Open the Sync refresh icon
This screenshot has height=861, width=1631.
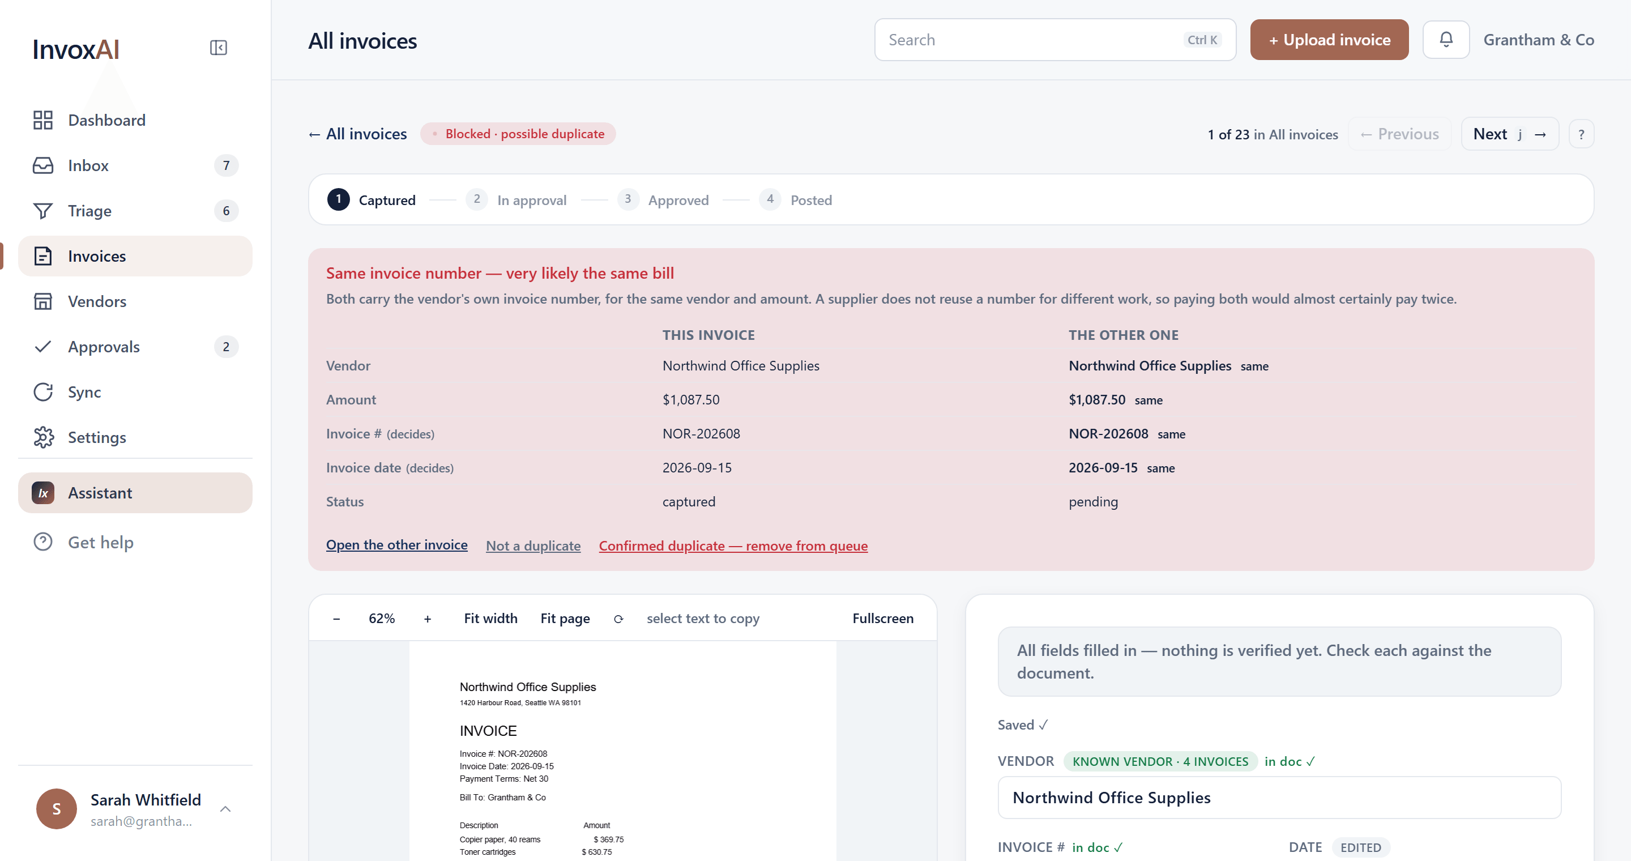coord(43,392)
